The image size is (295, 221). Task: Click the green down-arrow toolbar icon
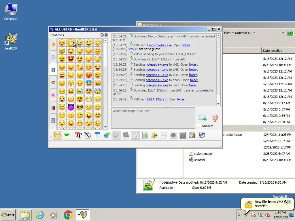67,135
